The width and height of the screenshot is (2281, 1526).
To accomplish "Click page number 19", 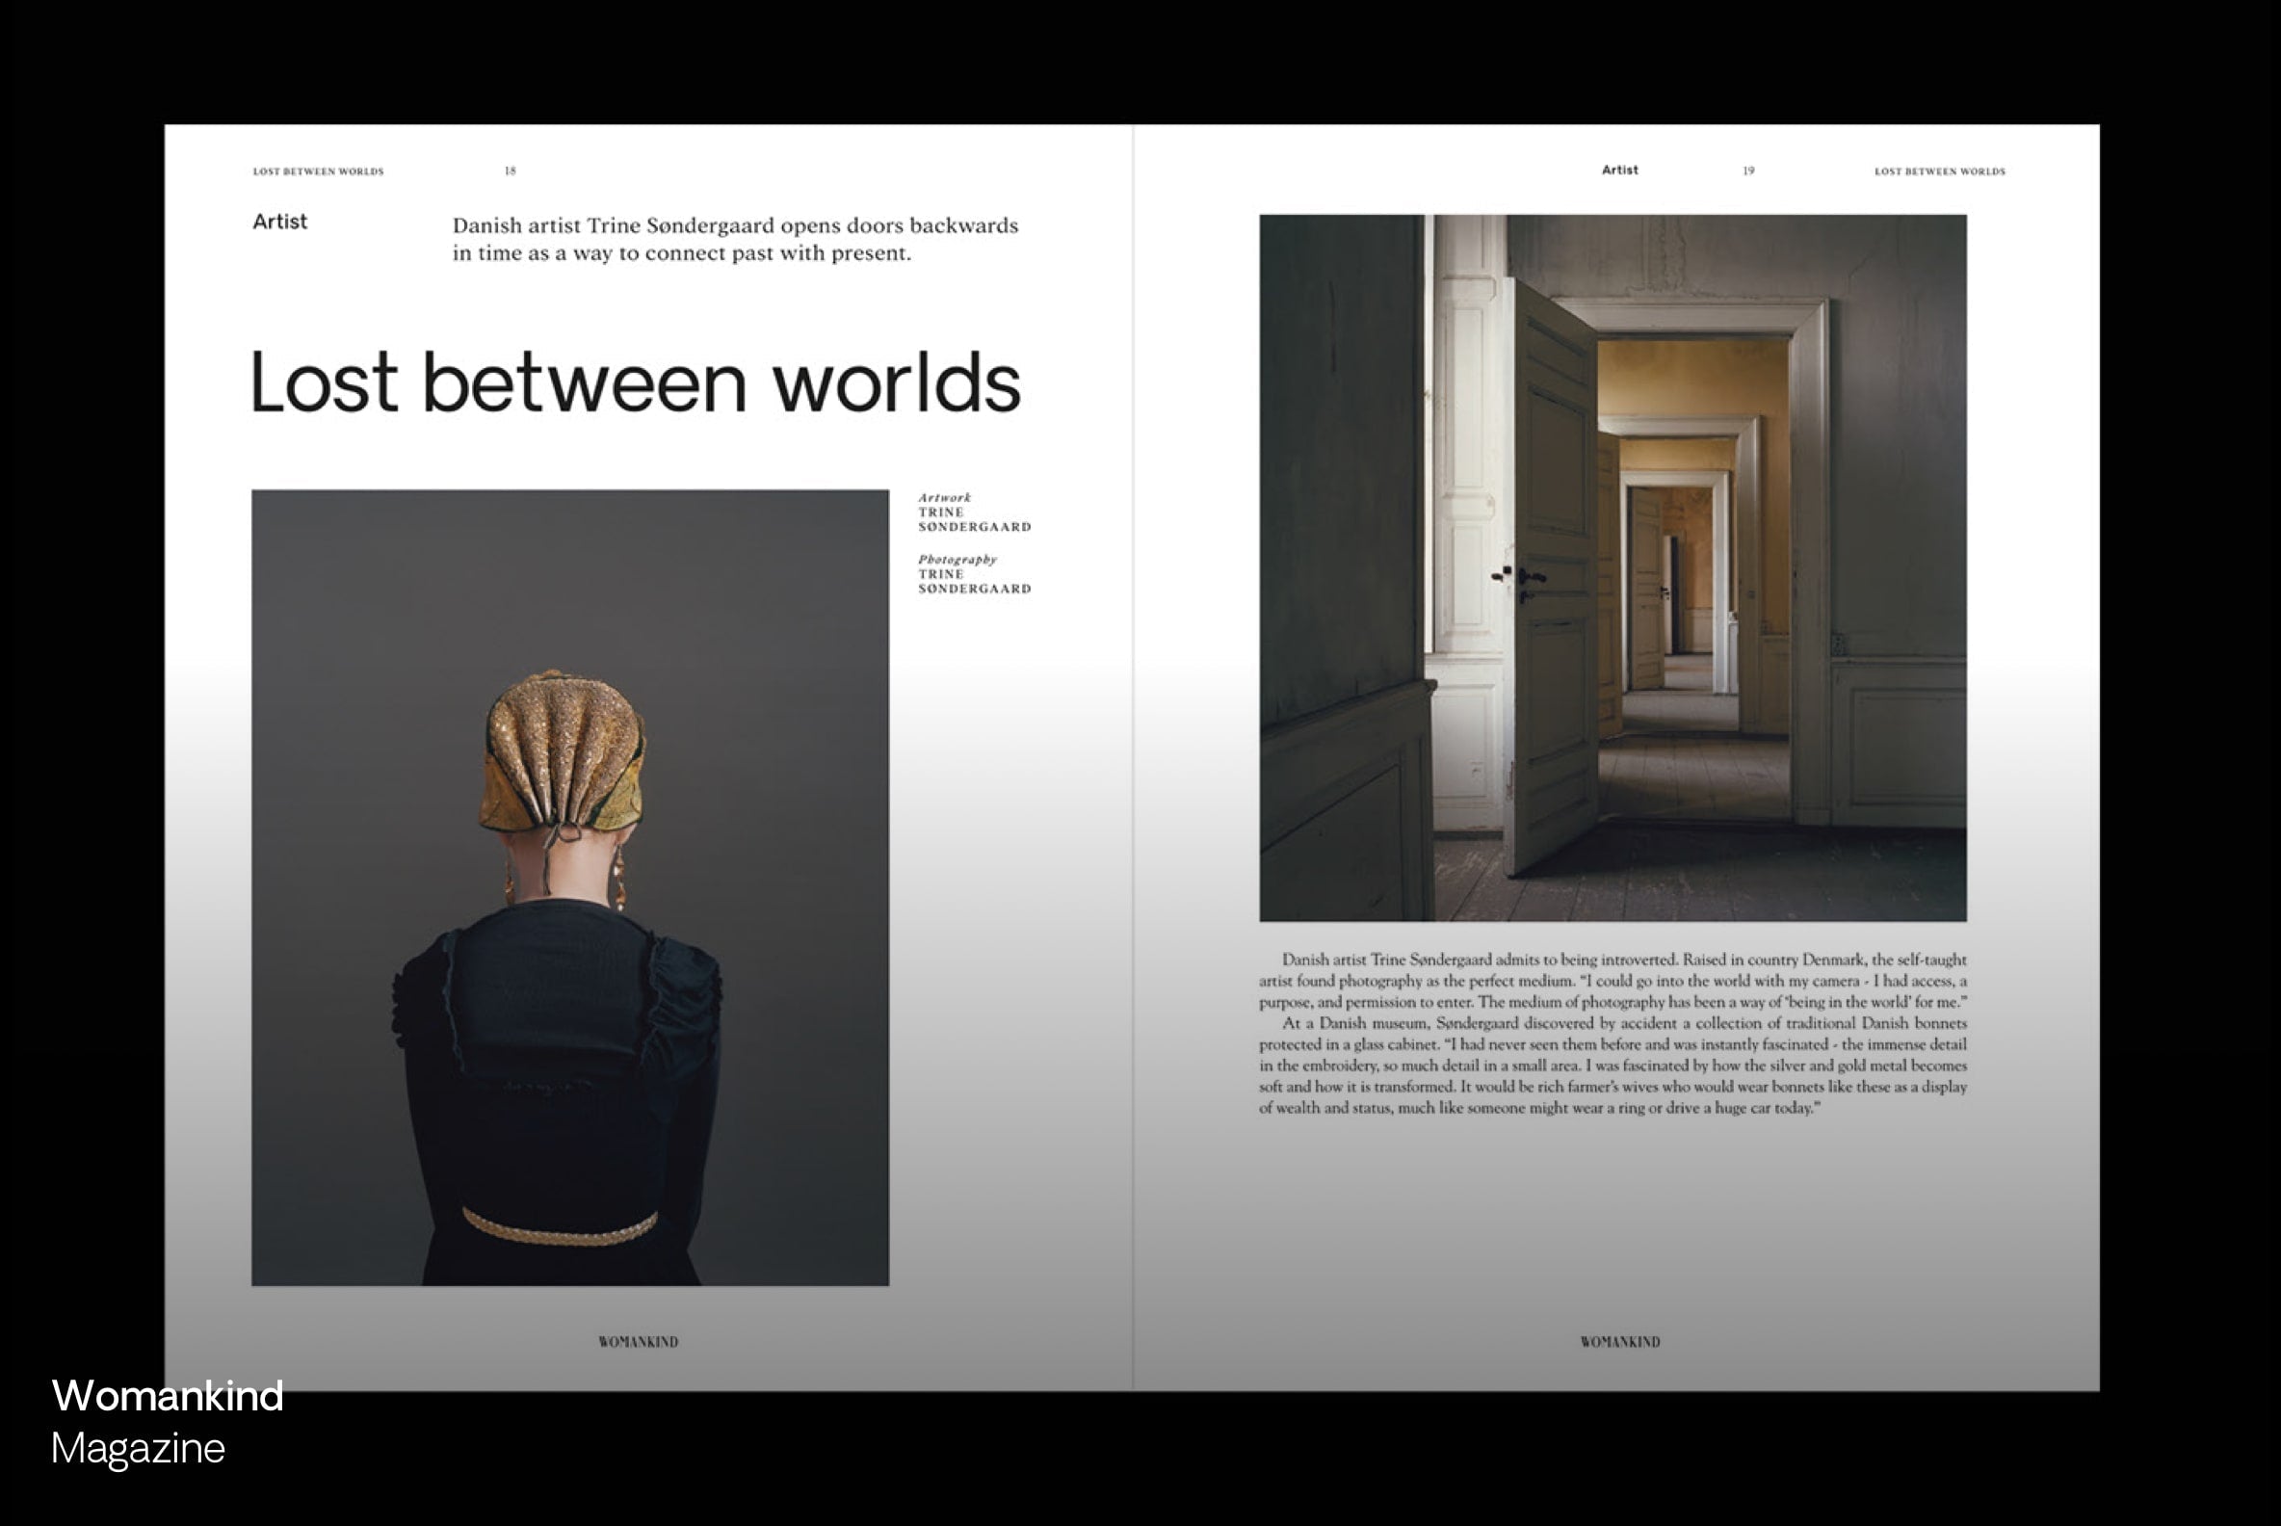I will click(1746, 170).
